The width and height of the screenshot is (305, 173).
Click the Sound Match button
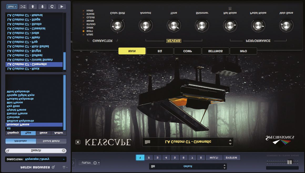(x=51, y=141)
